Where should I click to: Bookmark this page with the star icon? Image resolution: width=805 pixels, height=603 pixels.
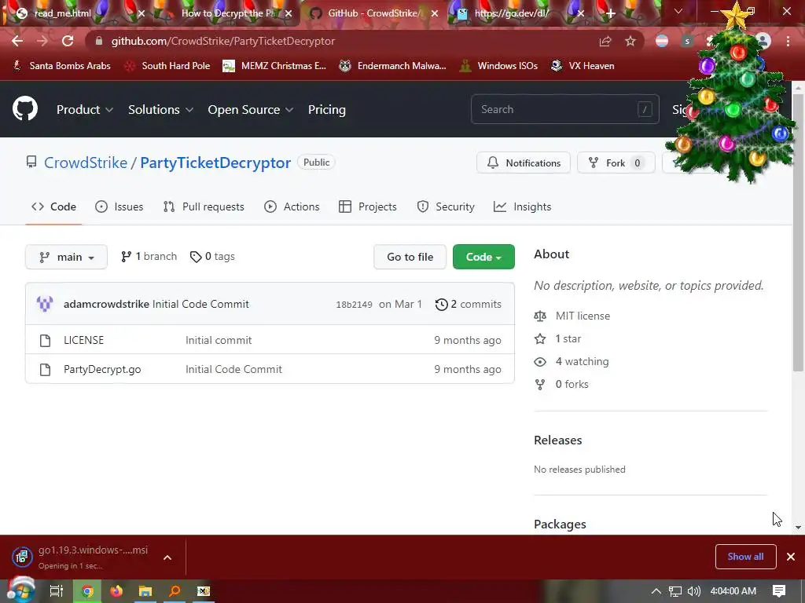tap(630, 41)
